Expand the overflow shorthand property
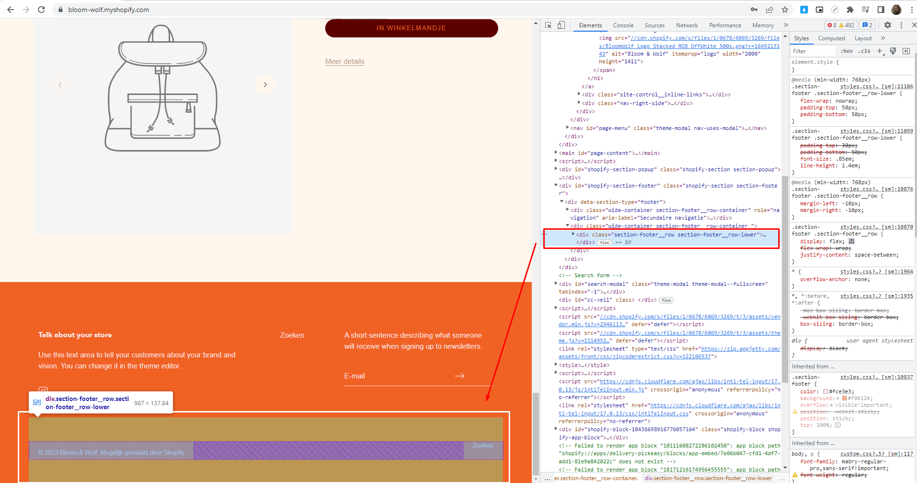The image size is (917, 483). point(831,405)
